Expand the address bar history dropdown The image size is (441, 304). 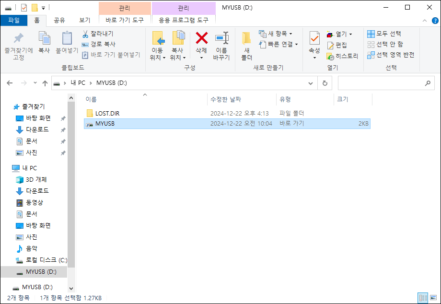(311, 83)
